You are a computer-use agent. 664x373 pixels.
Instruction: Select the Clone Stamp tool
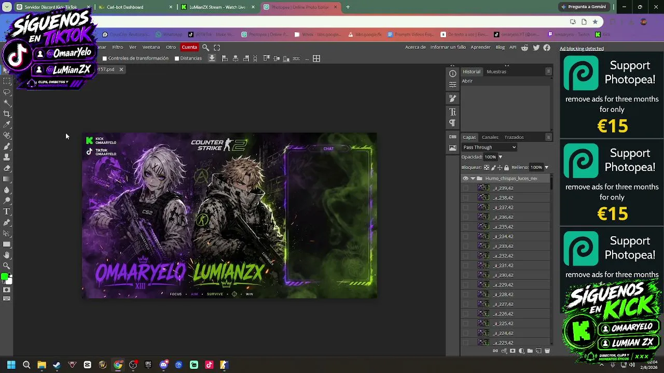pos(7,157)
